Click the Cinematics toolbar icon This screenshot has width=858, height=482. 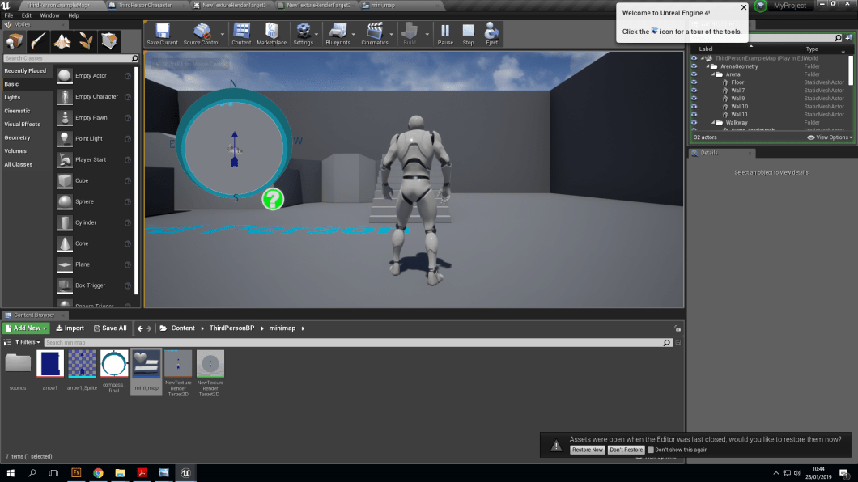click(375, 34)
